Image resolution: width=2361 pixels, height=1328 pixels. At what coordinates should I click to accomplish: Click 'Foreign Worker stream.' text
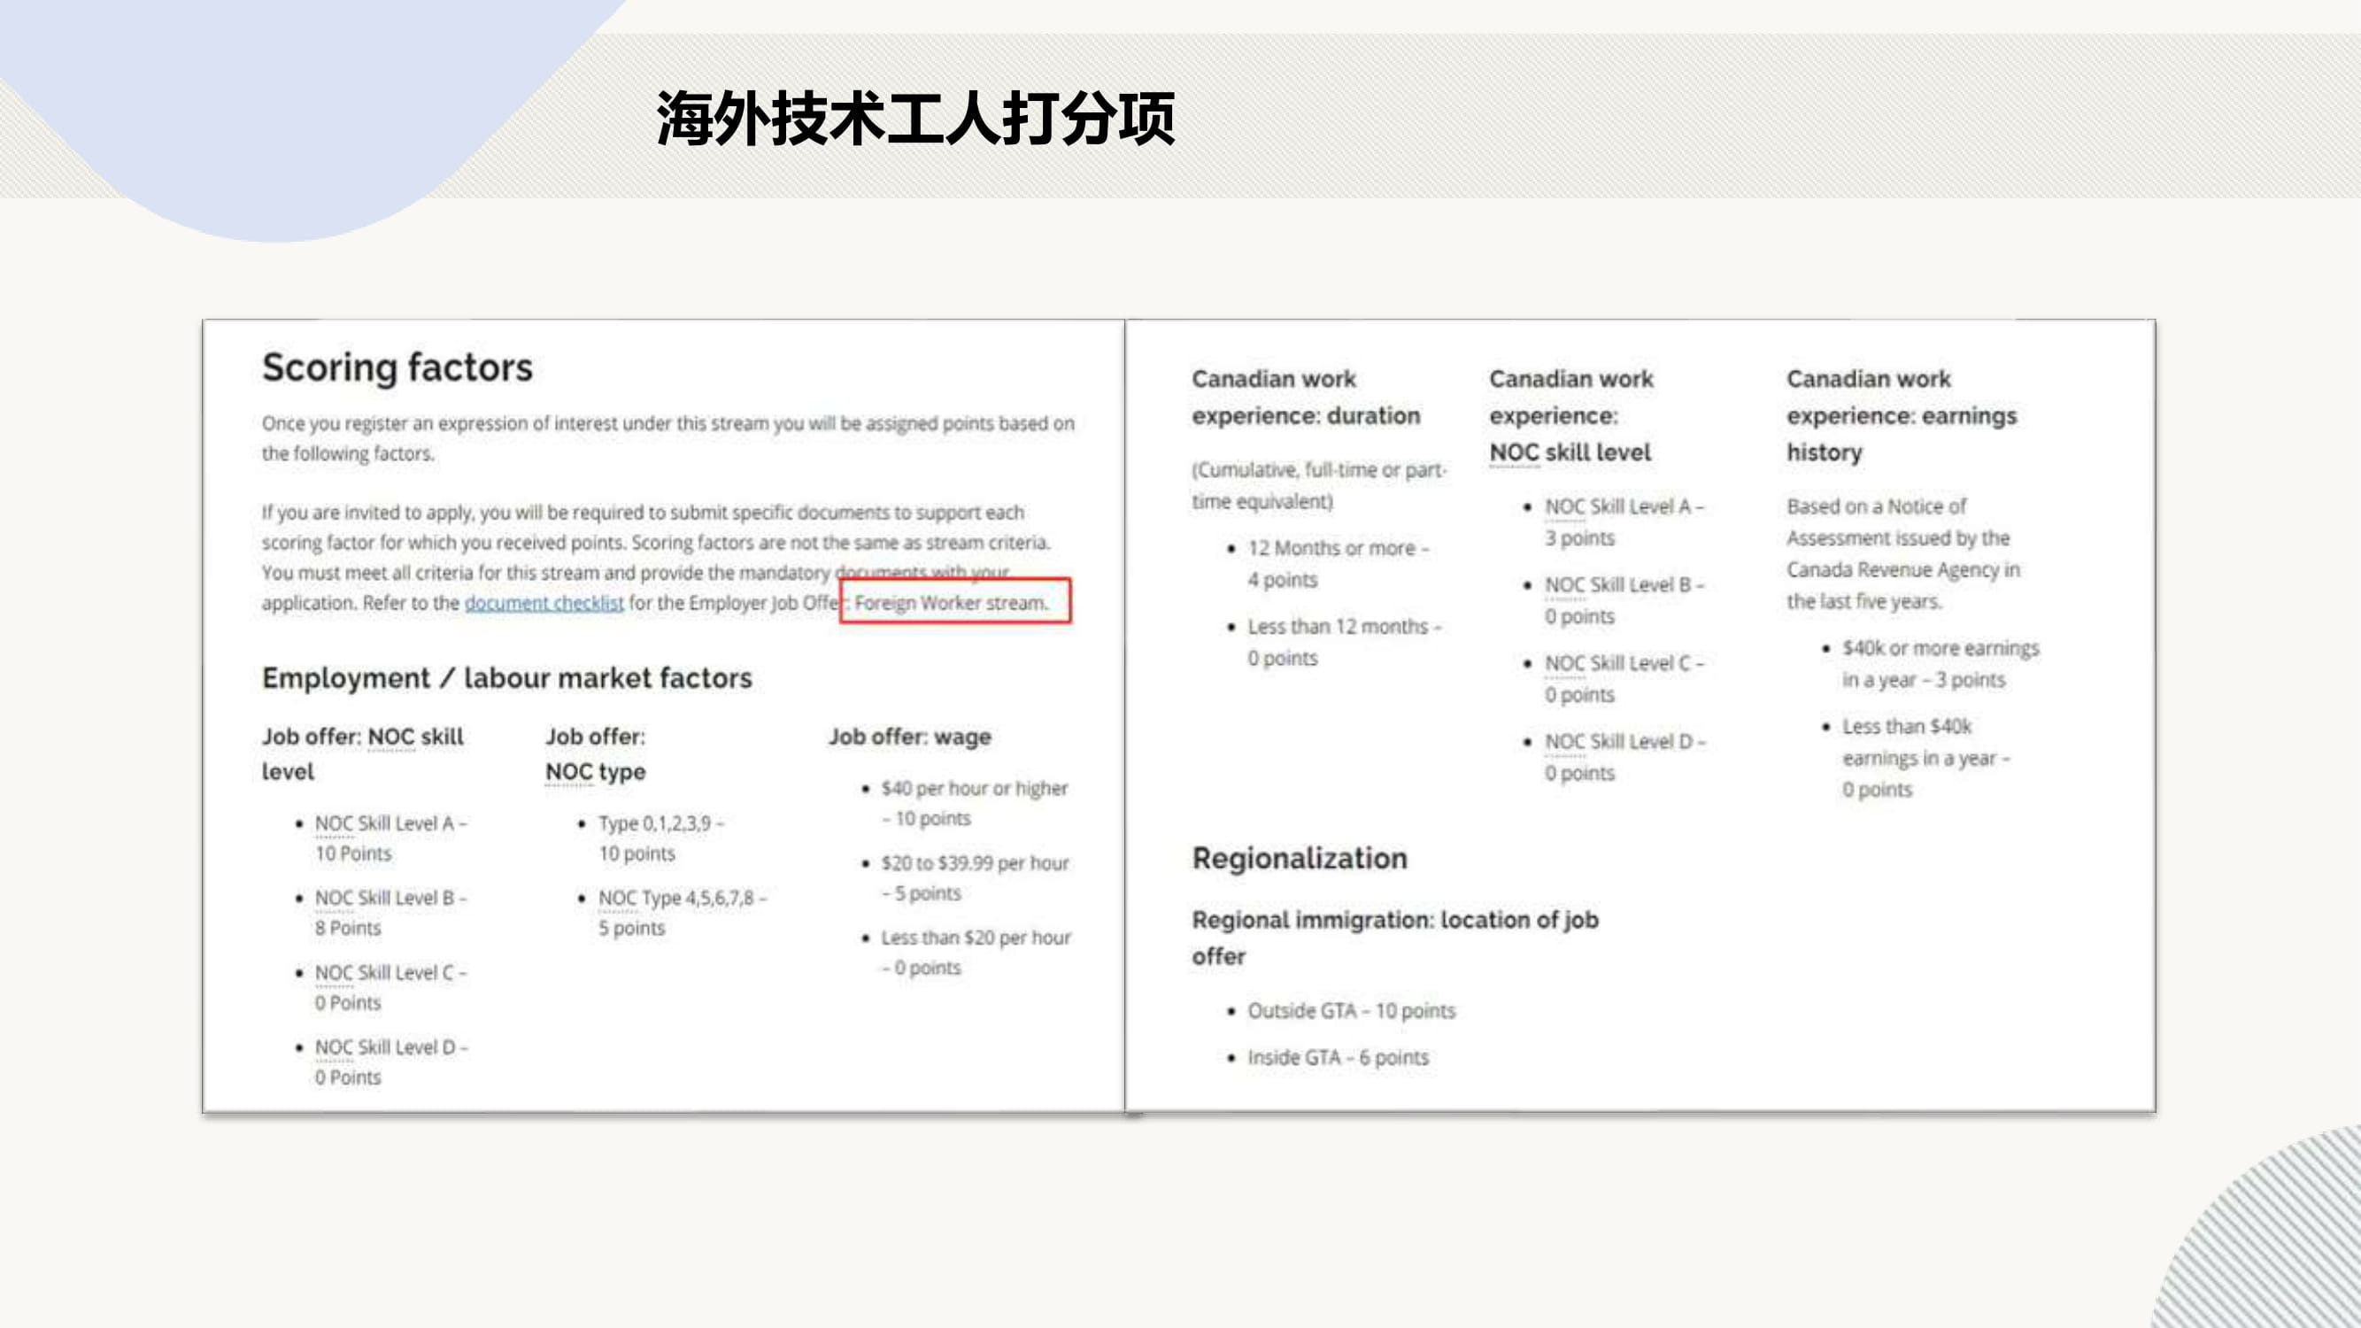click(x=951, y=603)
